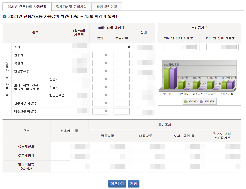Click the 소비증가분 section header
246x189 pixels.
click(x=199, y=28)
